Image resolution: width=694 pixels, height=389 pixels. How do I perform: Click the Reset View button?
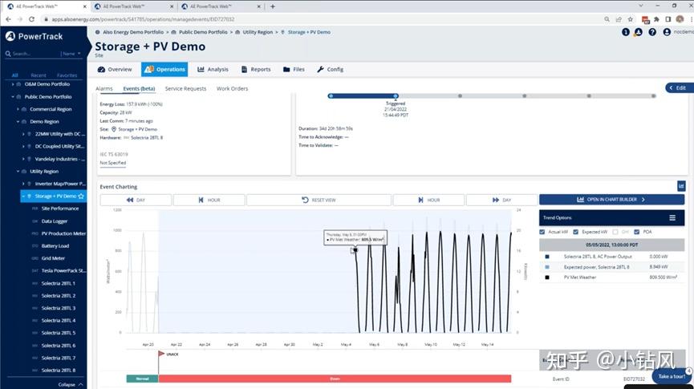(x=319, y=200)
